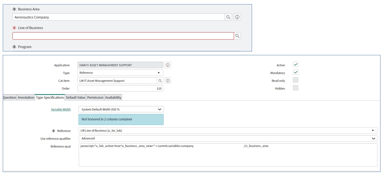Open the Business Area info icon

(x=237, y=17)
